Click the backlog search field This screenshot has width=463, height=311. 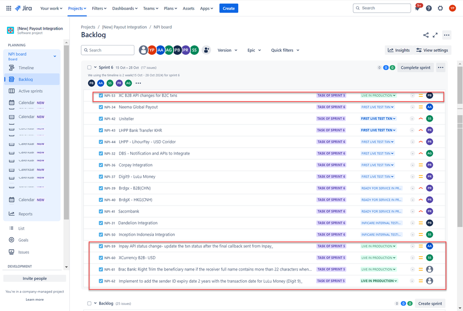108,50
